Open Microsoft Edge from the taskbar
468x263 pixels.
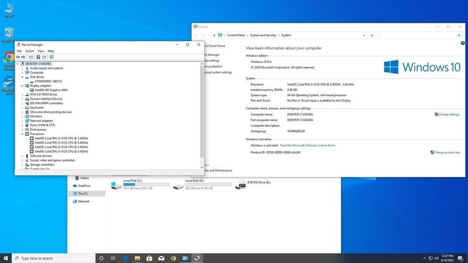[125, 258]
